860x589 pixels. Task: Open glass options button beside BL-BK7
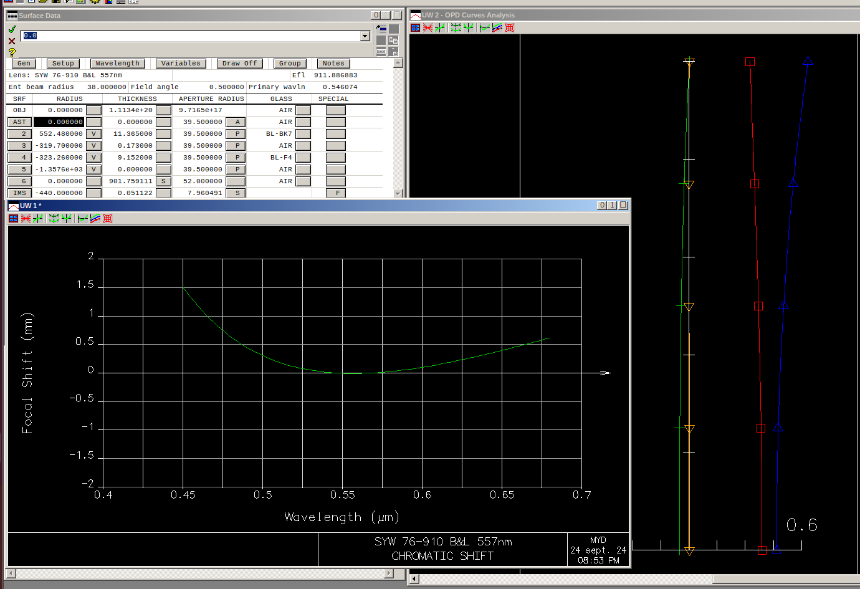click(x=303, y=134)
